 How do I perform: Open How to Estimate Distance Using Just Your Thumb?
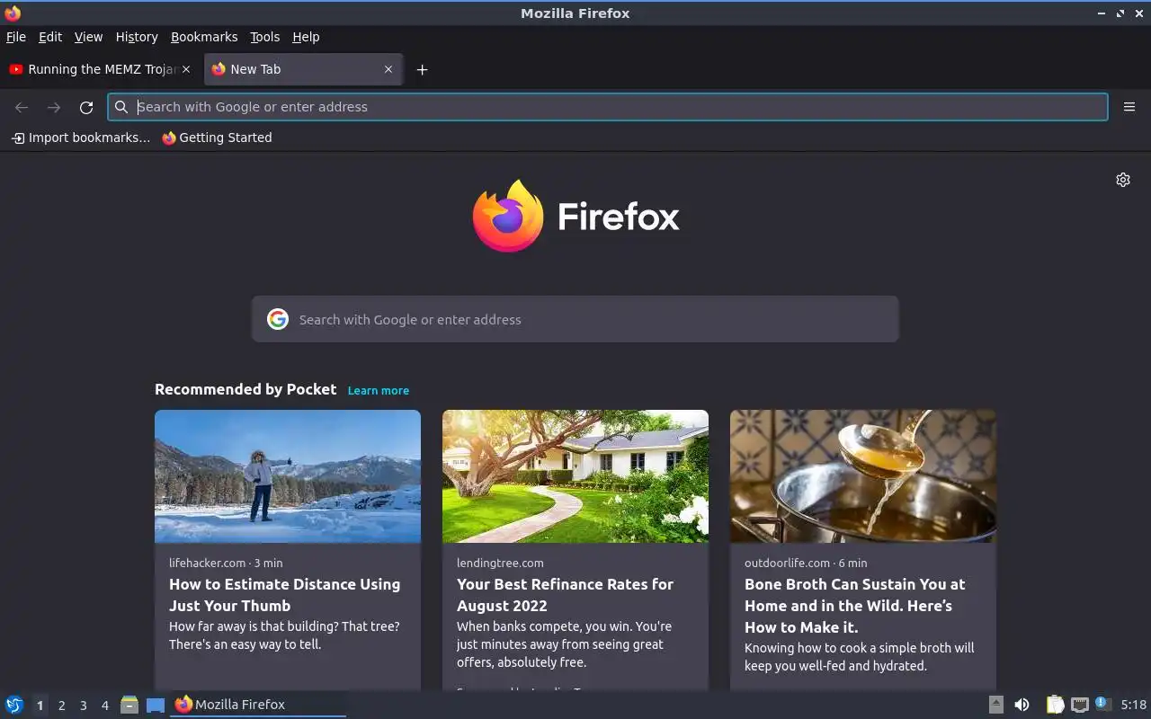[x=284, y=595]
